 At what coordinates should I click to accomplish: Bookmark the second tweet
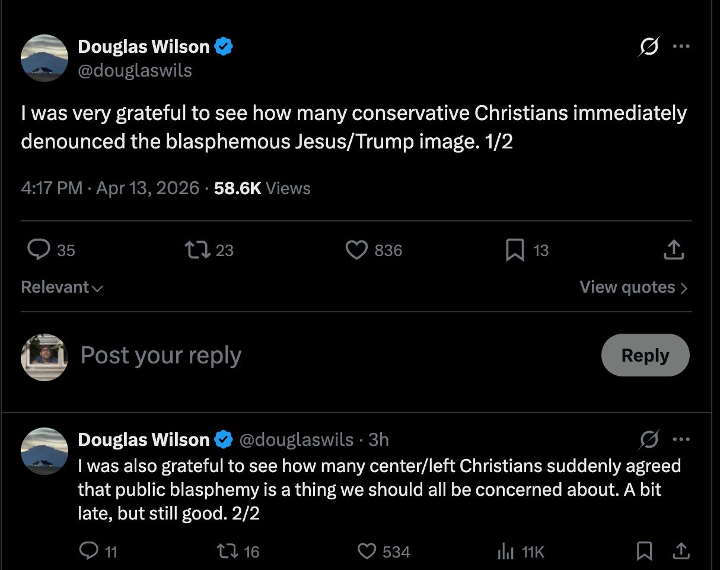pos(644,552)
